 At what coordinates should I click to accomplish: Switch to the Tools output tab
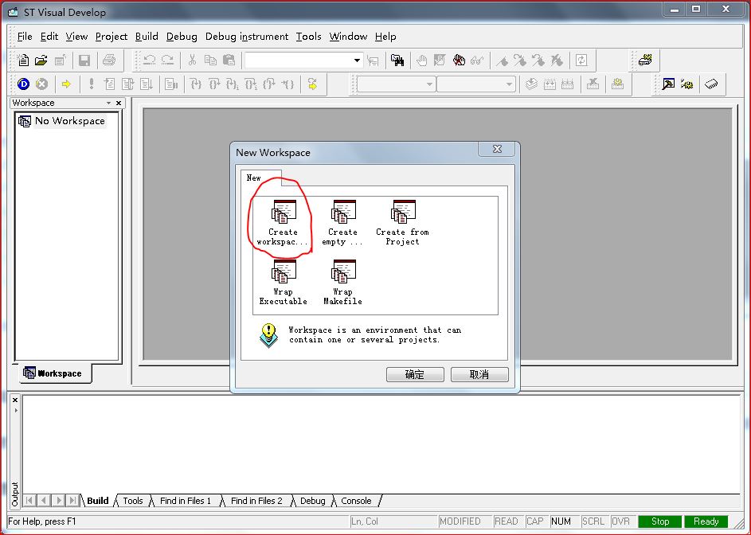133,501
